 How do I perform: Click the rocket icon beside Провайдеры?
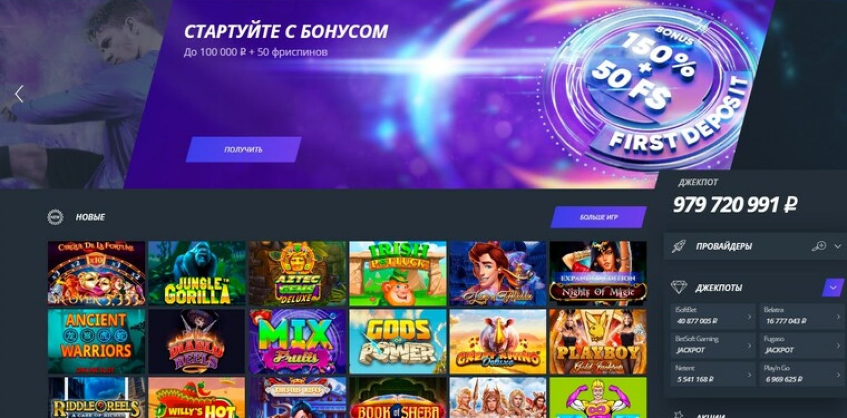tap(678, 246)
